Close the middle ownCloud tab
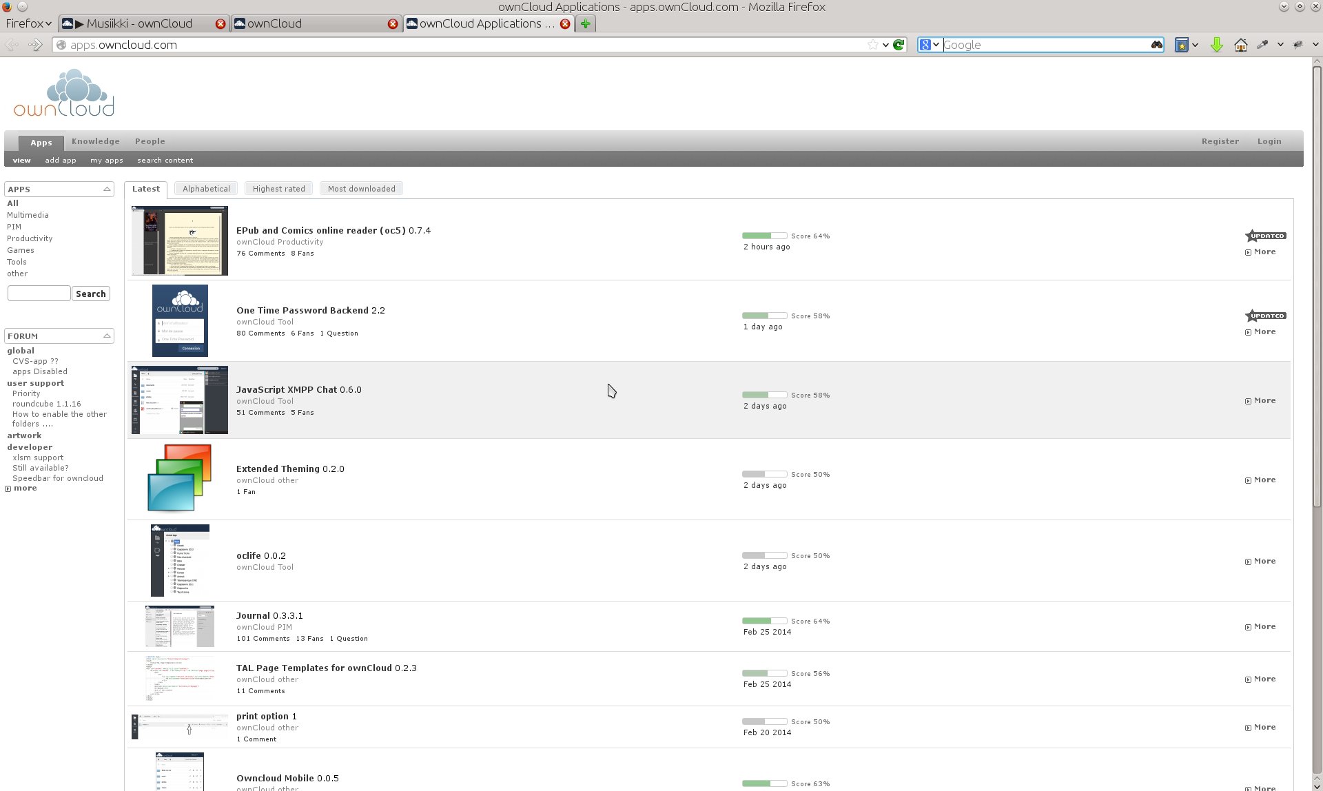 point(393,23)
